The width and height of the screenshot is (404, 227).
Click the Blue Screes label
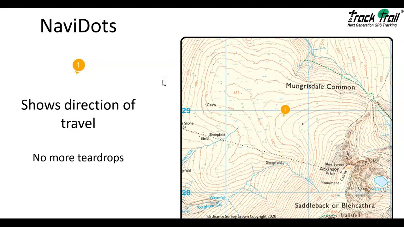335,164
